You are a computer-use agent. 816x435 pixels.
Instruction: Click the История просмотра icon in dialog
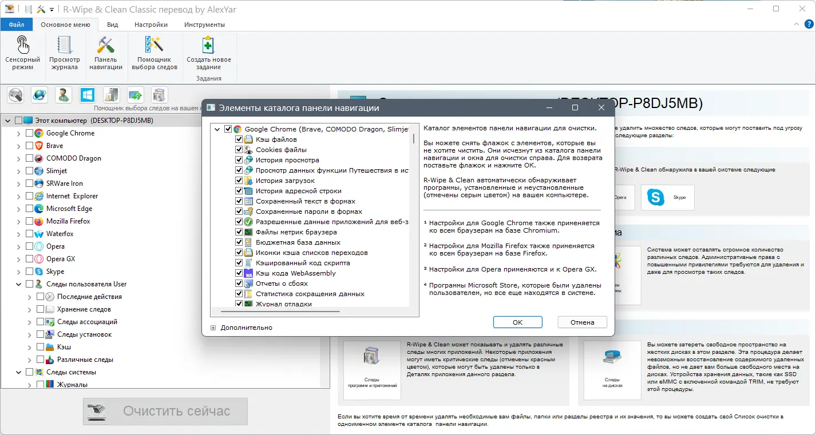point(248,160)
